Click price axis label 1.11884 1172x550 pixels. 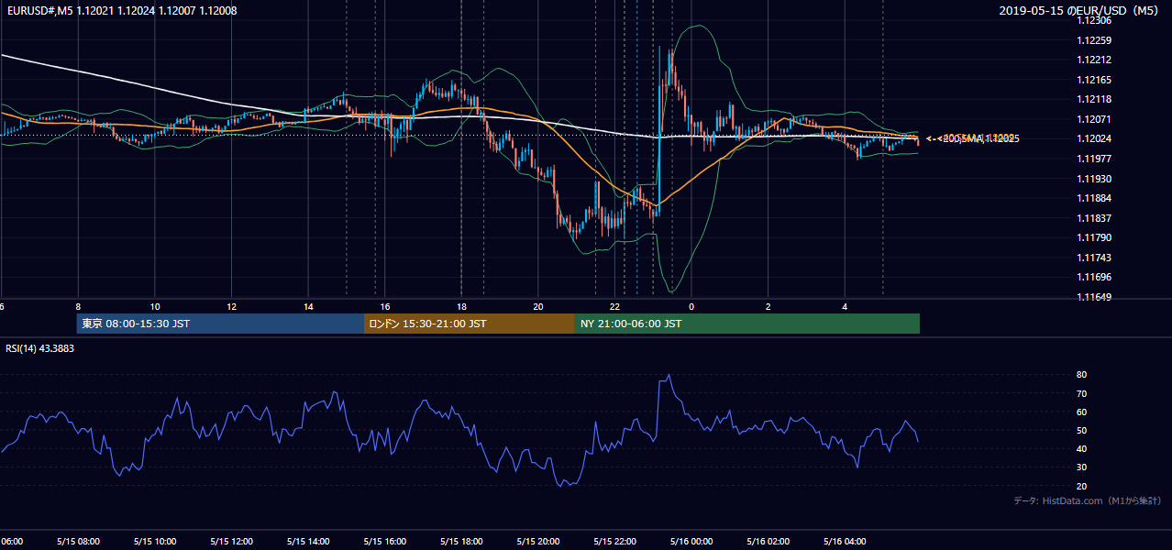(1093, 198)
